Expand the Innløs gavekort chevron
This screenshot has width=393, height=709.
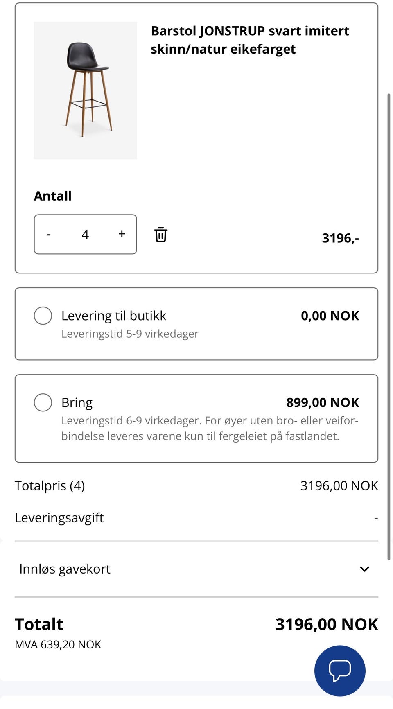pyautogui.click(x=364, y=569)
